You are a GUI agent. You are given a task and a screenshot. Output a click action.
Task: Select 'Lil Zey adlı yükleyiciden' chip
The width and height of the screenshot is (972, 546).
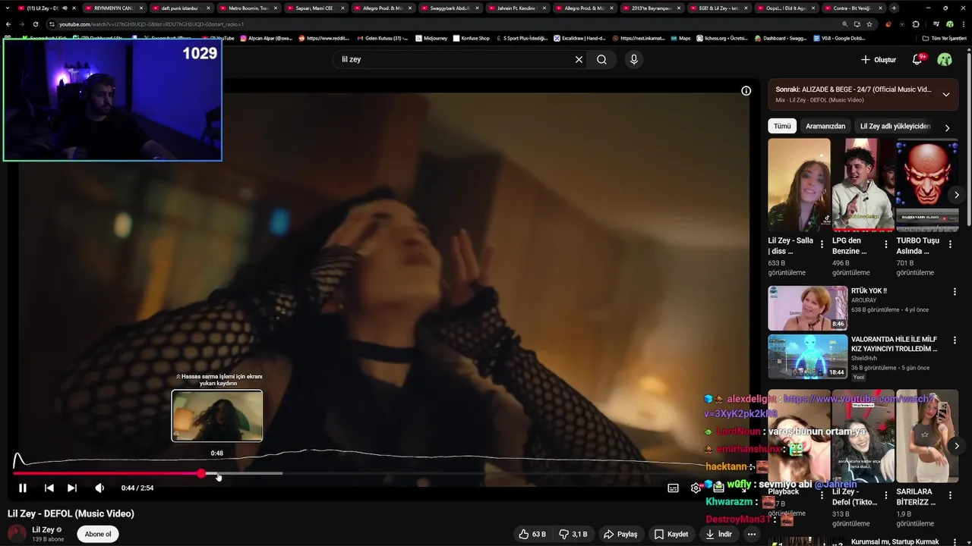tap(895, 126)
